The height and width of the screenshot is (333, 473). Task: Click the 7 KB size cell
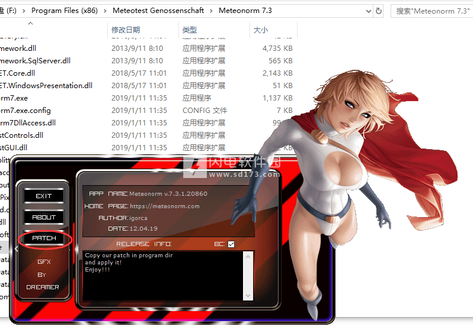click(285, 111)
